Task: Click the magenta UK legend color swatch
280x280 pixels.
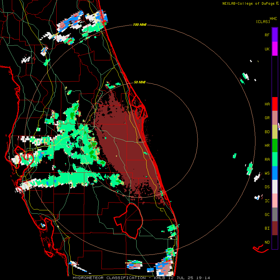Action: (275, 49)
